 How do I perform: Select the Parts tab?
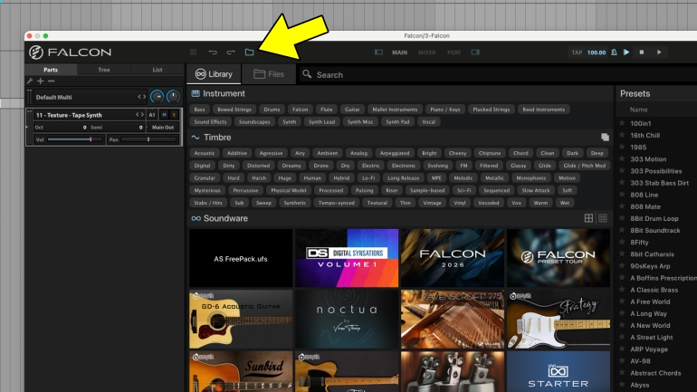(51, 70)
